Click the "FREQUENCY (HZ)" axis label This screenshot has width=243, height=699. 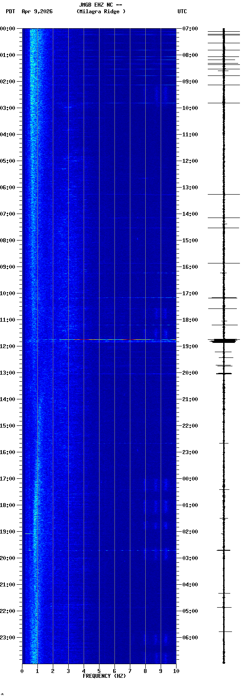[104, 676]
